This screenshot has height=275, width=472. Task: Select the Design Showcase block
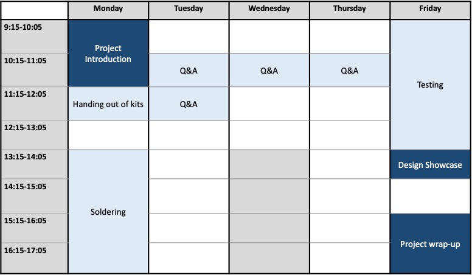(431, 165)
